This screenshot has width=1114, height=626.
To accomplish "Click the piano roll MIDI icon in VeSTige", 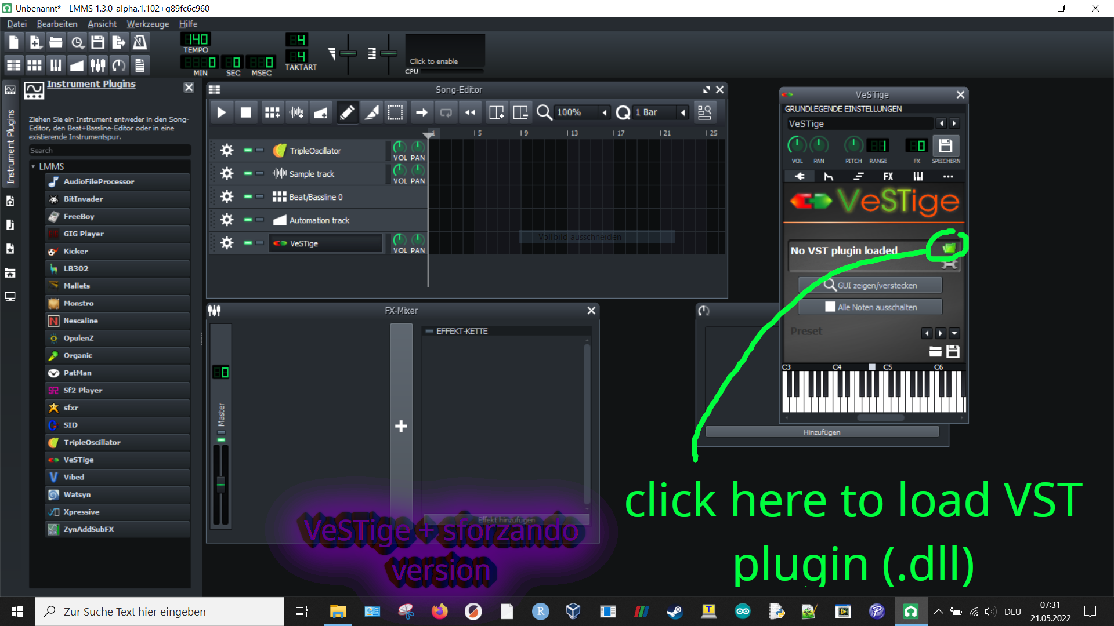I will (917, 177).
